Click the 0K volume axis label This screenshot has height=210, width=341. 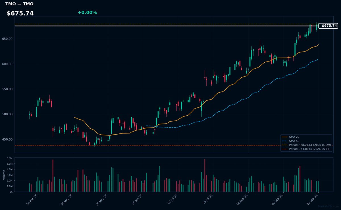tap(11, 192)
